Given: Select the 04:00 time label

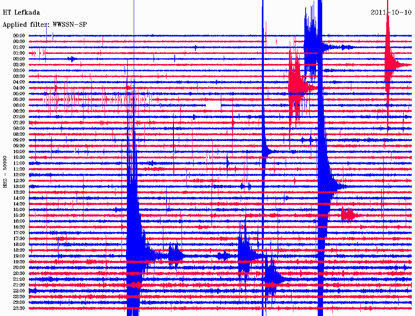Looking at the screenshot, I should (x=19, y=82).
